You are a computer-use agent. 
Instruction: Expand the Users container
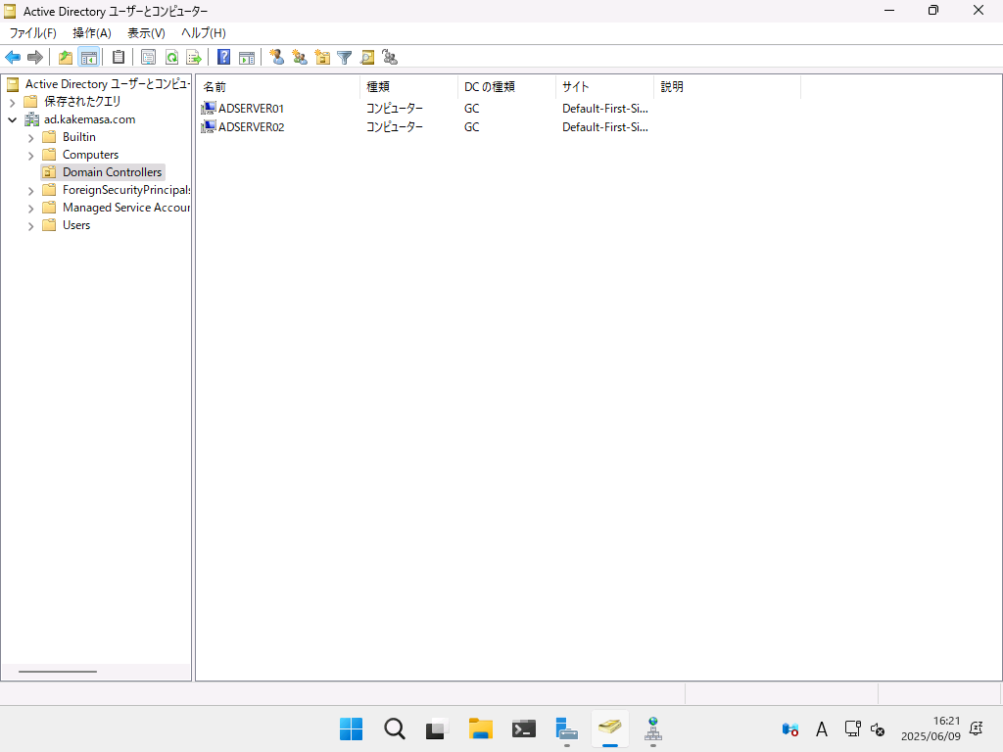click(30, 226)
